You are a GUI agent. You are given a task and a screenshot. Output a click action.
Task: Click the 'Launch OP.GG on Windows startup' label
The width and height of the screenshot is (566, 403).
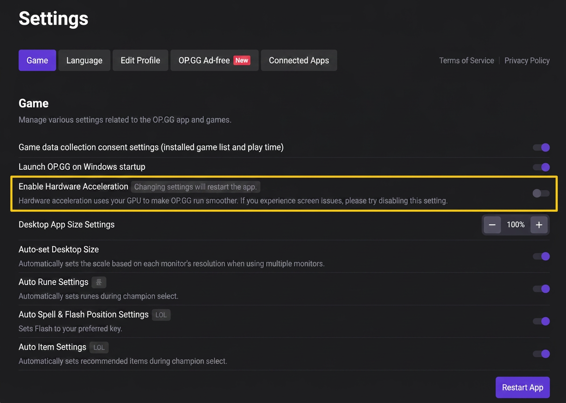tap(82, 167)
